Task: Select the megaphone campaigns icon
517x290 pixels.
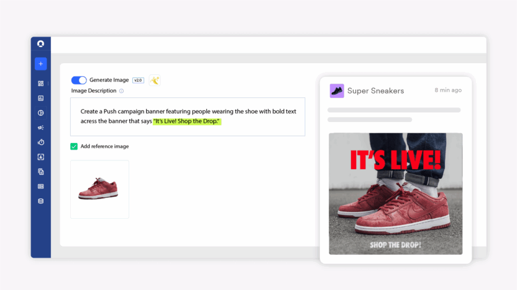Action: 40,128
